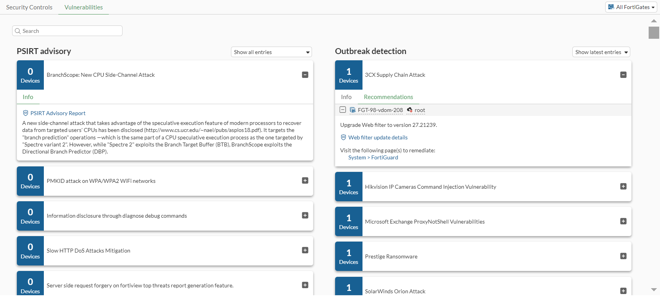Click shield icon next to Web filter update details
Image resolution: width=660 pixels, height=296 pixels.
(x=343, y=137)
